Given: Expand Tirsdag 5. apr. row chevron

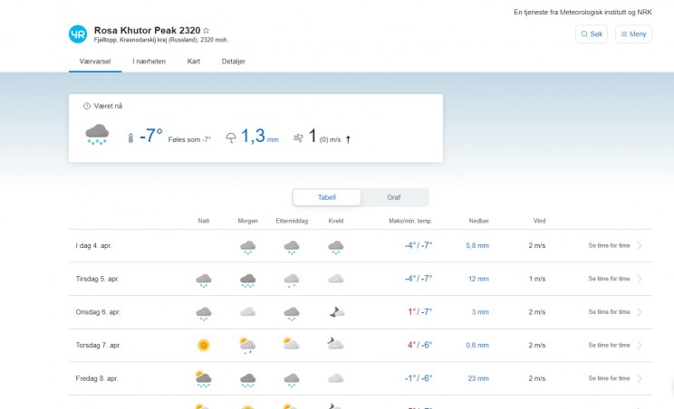Looking at the screenshot, I should (x=640, y=279).
